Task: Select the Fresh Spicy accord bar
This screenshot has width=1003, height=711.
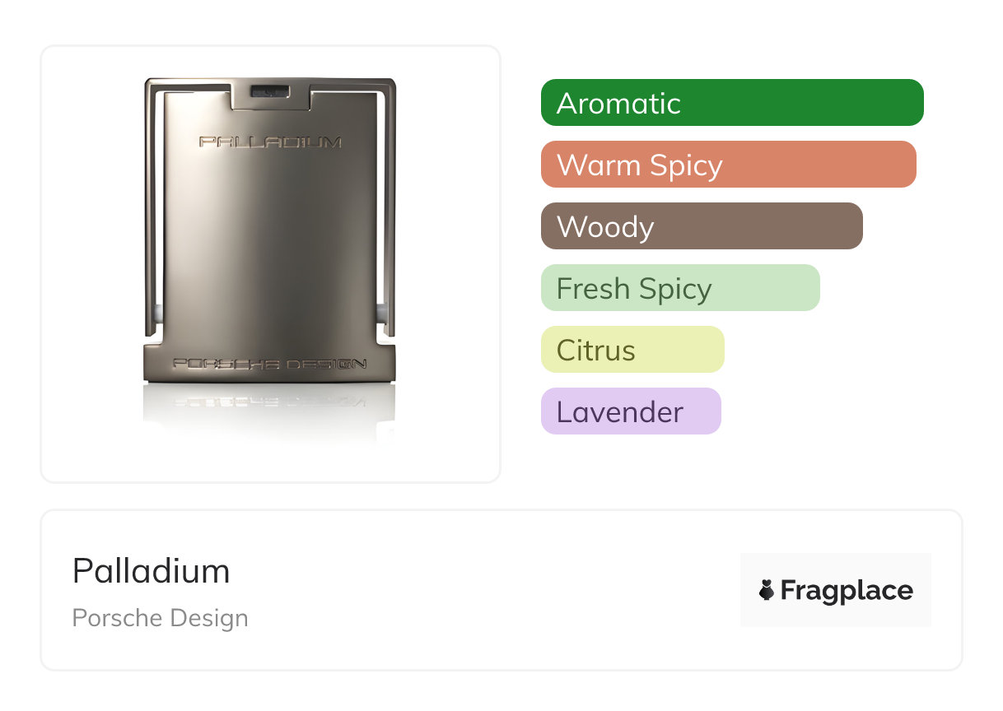Action: [680, 288]
